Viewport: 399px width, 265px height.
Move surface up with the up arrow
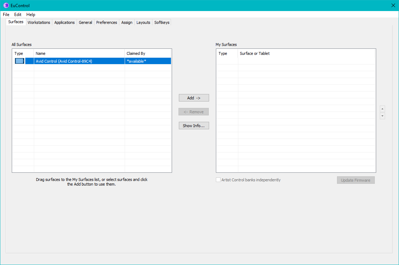[x=382, y=109]
